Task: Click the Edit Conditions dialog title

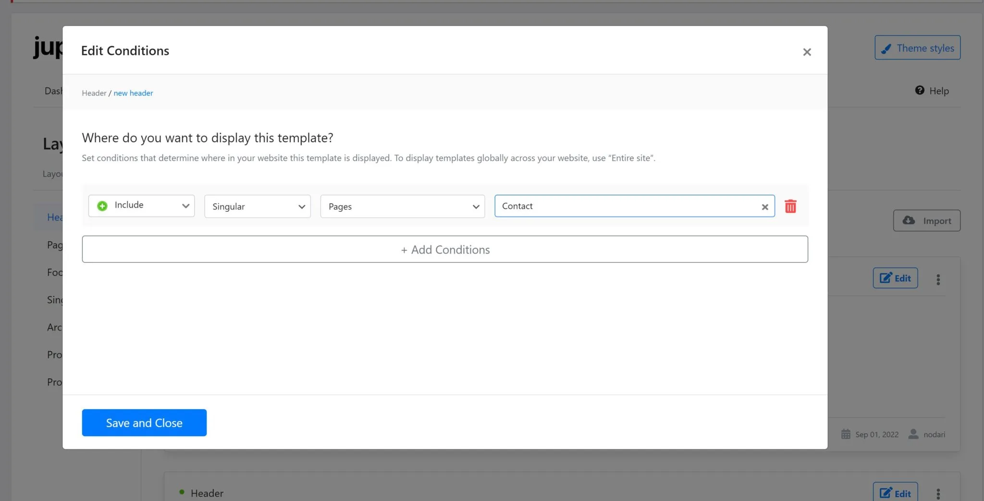Action: 125,50
